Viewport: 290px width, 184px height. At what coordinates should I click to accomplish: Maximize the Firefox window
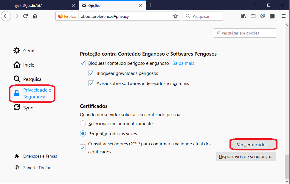click(x=269, y=5)
